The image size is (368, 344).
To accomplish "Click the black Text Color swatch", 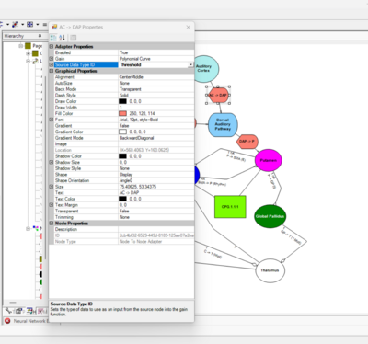I will tap(122, 199).
